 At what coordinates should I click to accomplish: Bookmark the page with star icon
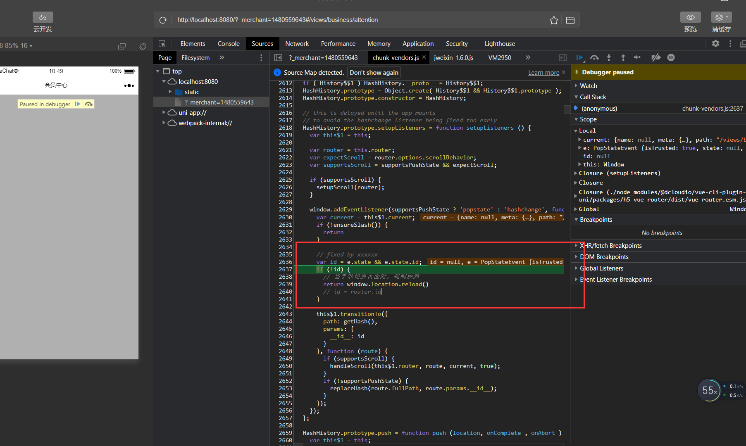point(554,20)
